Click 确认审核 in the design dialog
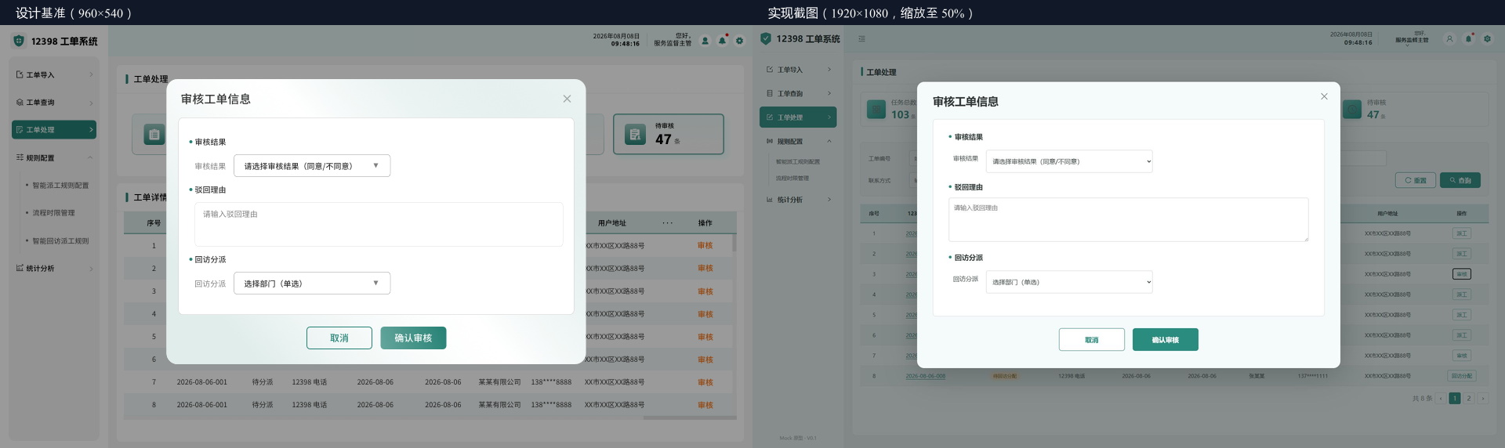This screenshot has height=448, width=1505. pos(413,338)
